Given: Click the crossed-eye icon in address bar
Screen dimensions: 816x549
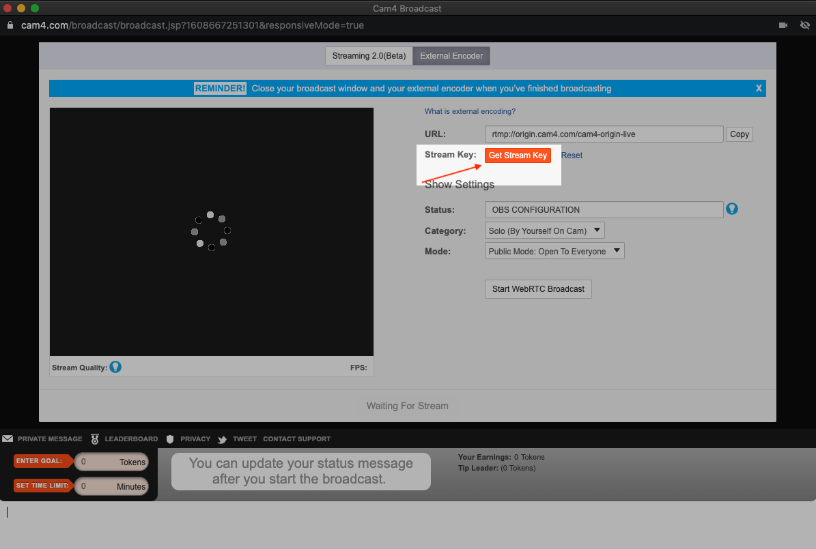Looking at the screenshot, I should tap(804, 25).
